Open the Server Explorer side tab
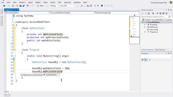The width and height of the screenshot is (173, 97). (x=2, y=21)
